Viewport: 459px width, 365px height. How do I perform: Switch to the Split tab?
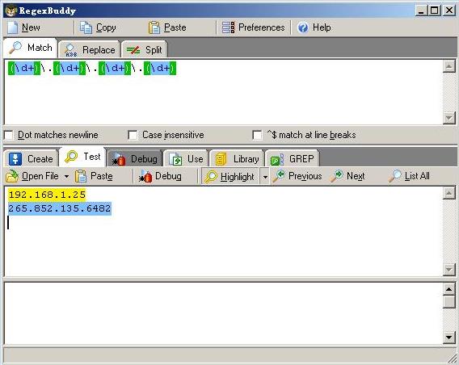[144, 50]
